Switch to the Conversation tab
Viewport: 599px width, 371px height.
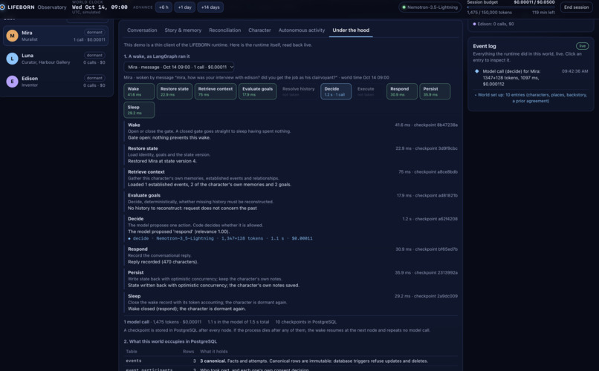click(x=142, y=30)
